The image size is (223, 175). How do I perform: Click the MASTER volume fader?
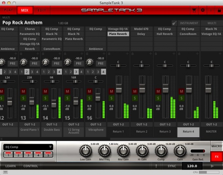click(208, 88)
